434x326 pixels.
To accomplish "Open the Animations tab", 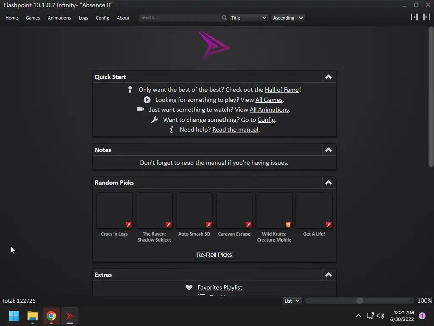I will (x=59, y=18).
